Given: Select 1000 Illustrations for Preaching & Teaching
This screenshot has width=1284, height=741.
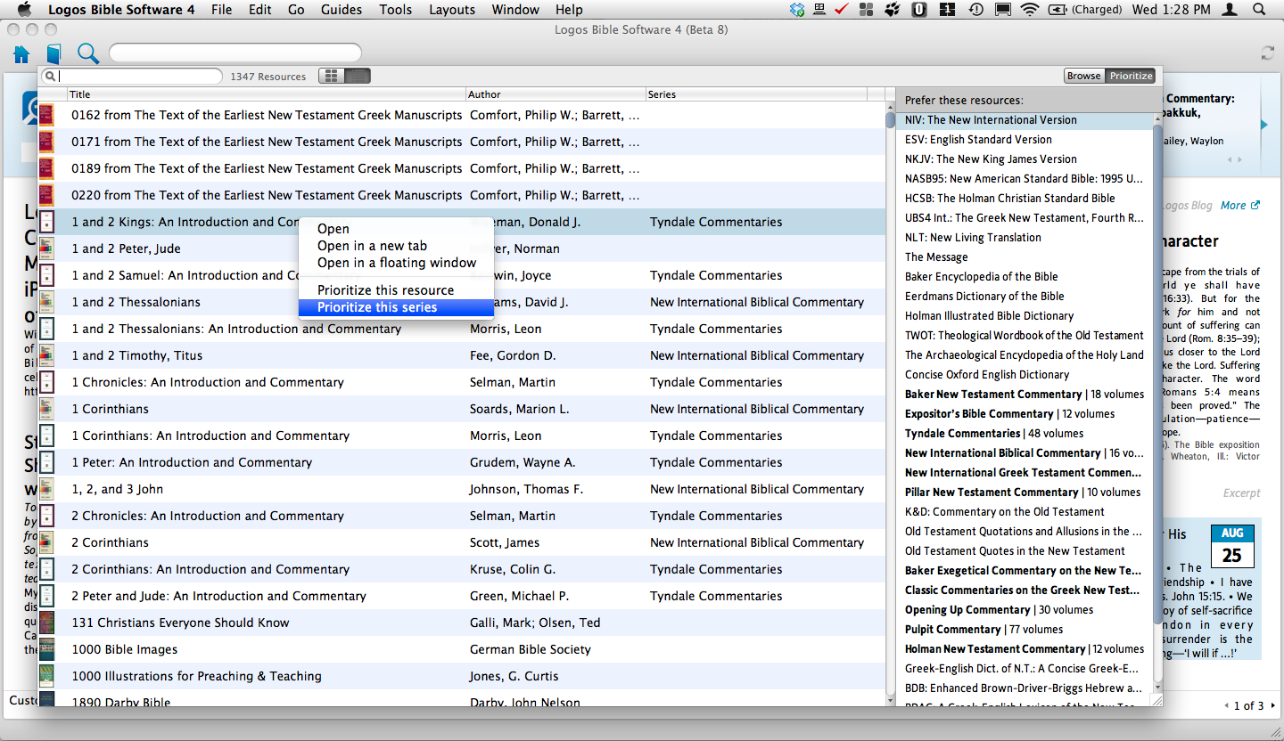Looking at the screenshot, I should pyautogui.click(x=462, y=676).
